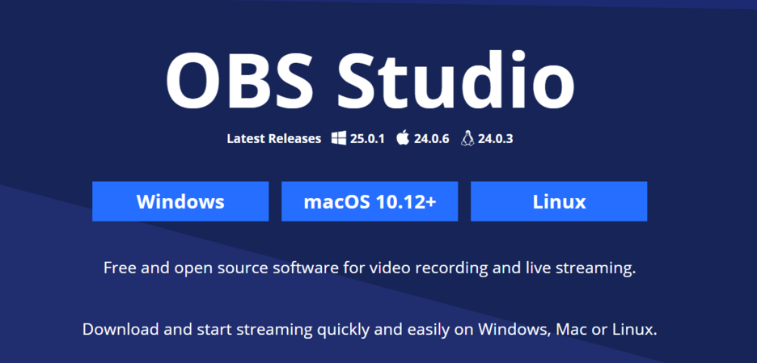Click the 'Download and start streaming quickly' sentence

[x=370, y=330]
